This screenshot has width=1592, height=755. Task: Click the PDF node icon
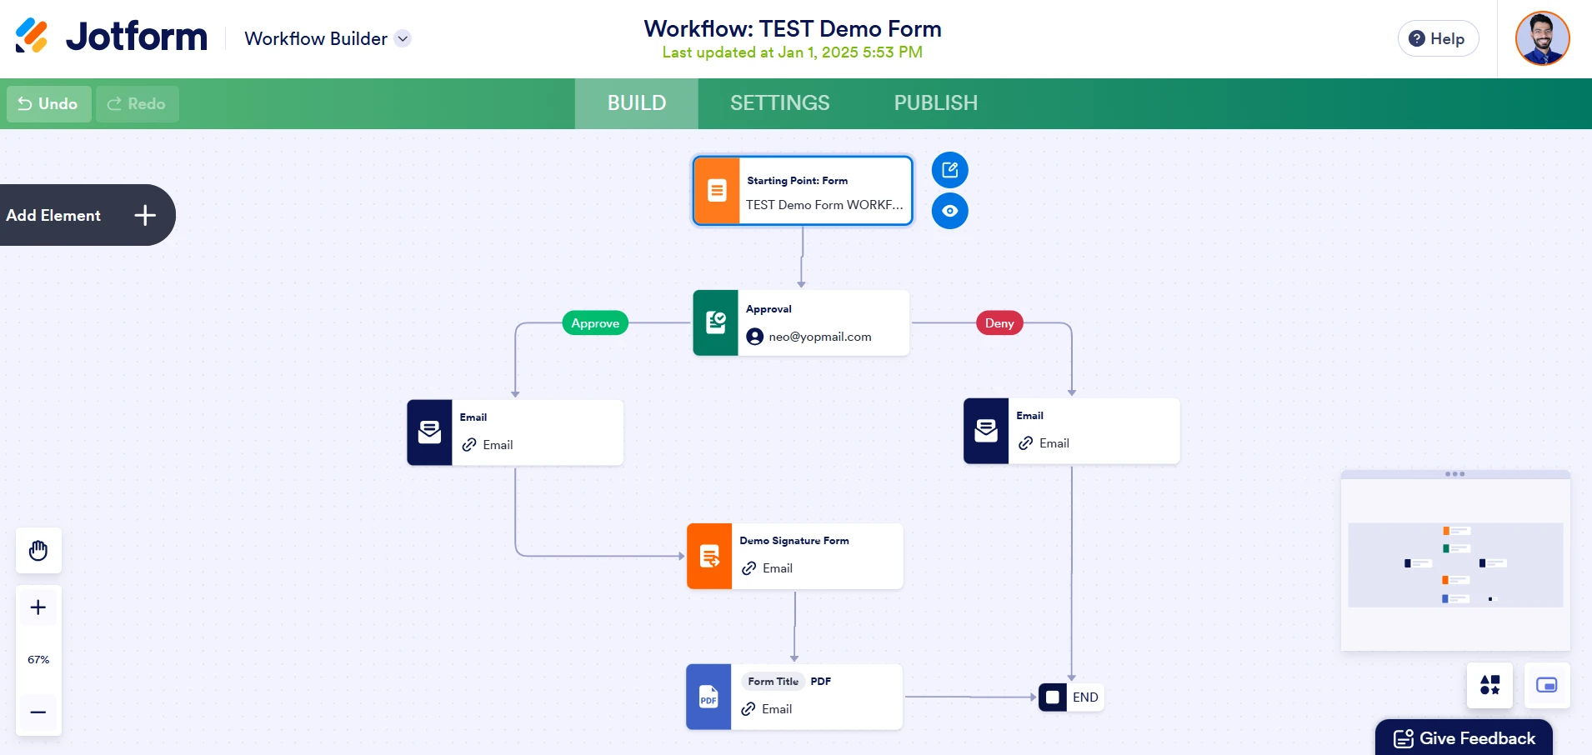point(708,697)
